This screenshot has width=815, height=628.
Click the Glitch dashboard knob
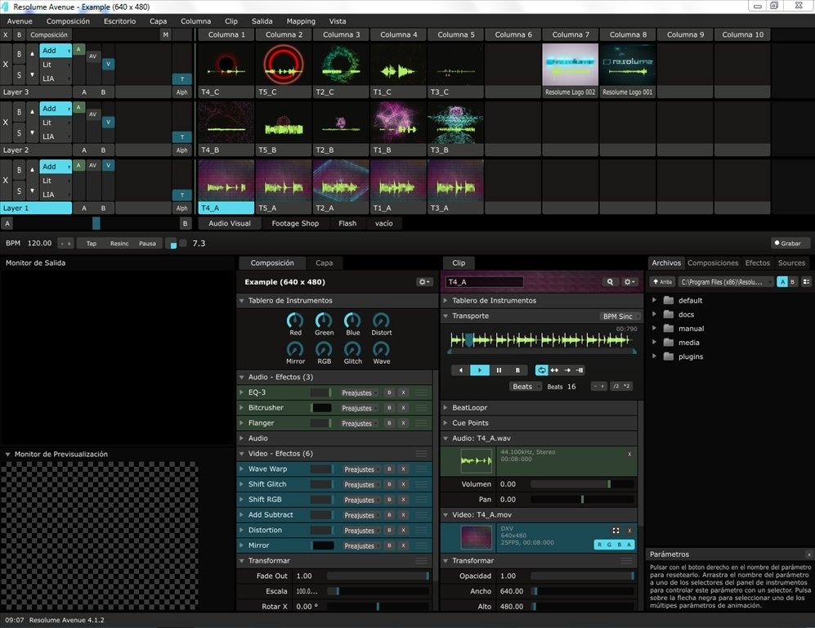click(x=352, y=349)
